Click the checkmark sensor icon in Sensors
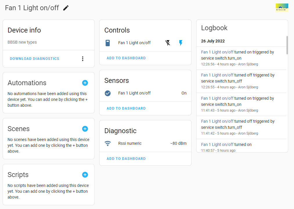 108,93
